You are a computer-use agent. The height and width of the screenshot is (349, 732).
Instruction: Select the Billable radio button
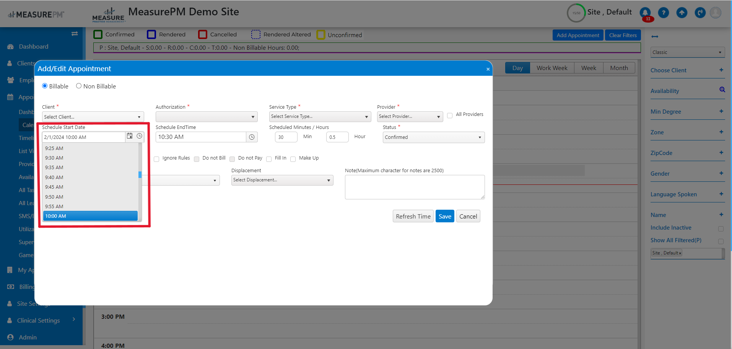[x=45, y=86]
